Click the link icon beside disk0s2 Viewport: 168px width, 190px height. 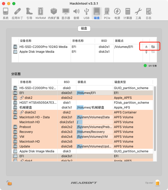pyautogui.click(x=22, y=112)
